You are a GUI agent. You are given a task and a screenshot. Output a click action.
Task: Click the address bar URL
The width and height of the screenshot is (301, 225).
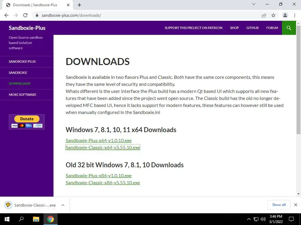click(x=71, y=15)
